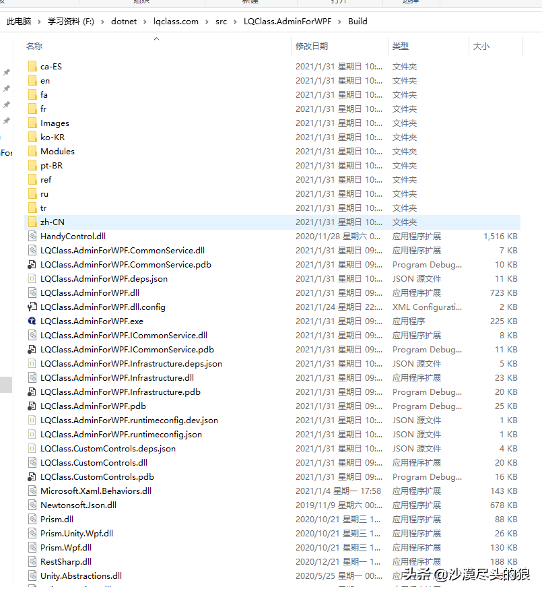Expand the breadcrumb arrow after src
Screen dimensions: 542x593
[235, 22]
